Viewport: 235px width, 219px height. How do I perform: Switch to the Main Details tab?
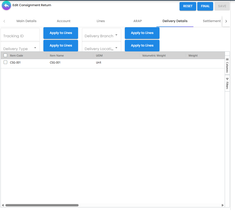click(x=26, y=21)
